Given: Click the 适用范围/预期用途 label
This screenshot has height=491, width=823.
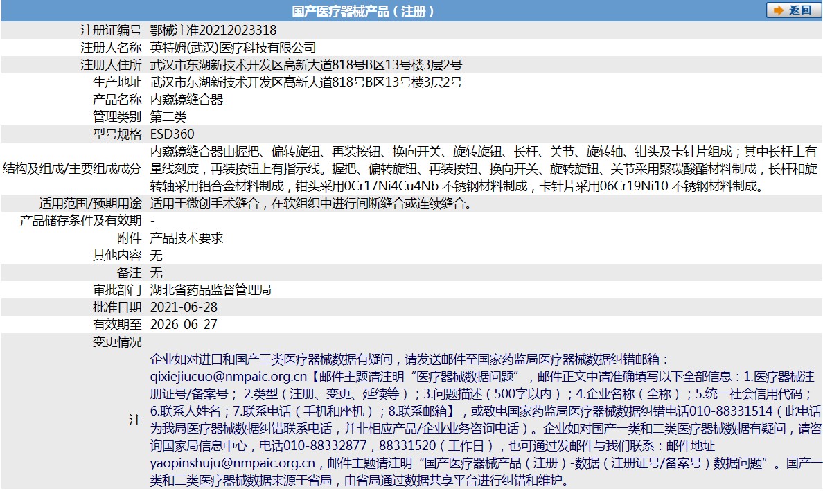Looking at the screenshot, I should [90, 204].
